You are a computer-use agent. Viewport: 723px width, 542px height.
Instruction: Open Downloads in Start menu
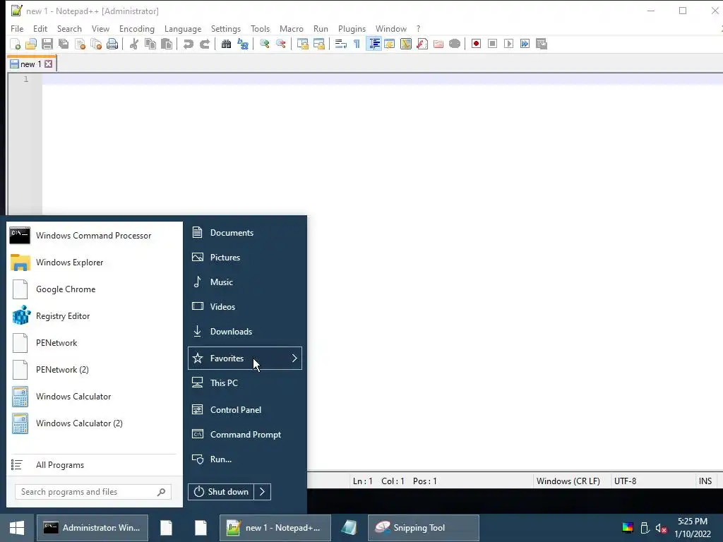(245, 332)
